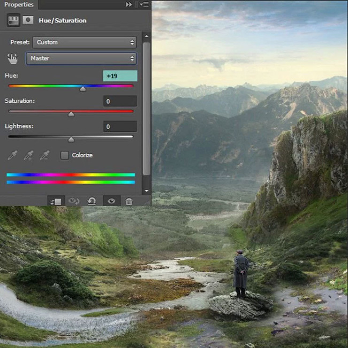
Task: Click the Saturation value field
Action: click(120, 101)
